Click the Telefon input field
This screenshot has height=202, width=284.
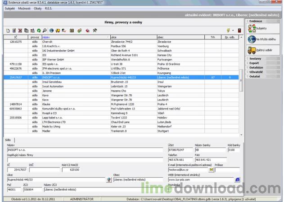click(180, 160)
